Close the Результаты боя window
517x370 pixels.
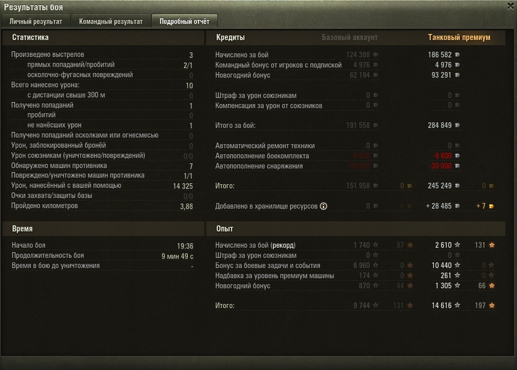pyautogui.click(x=510, y=6)
